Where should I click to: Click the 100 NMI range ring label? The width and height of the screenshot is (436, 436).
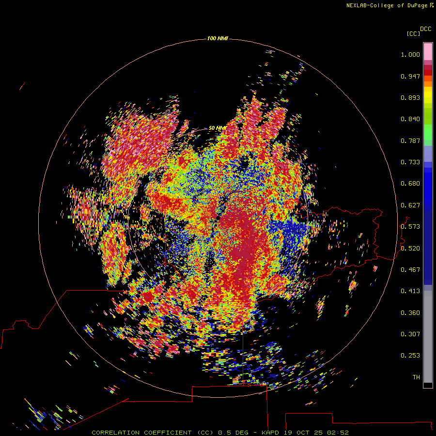point(218,38)
